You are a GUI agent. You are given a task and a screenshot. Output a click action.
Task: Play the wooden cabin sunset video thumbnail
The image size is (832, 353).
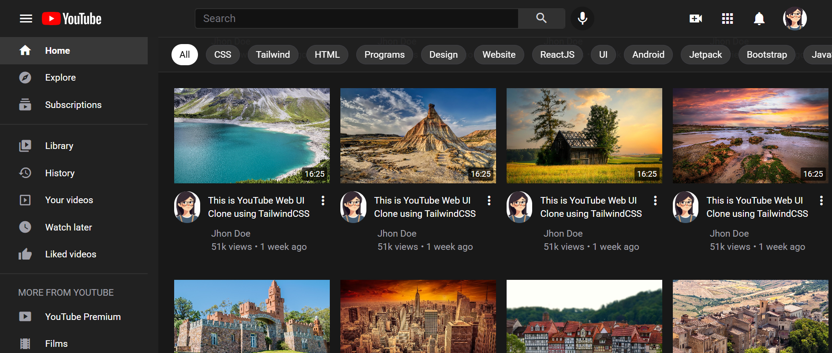[x=584, y=136]
